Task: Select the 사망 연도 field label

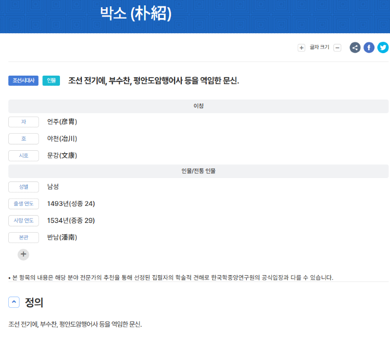Action: 23,221
